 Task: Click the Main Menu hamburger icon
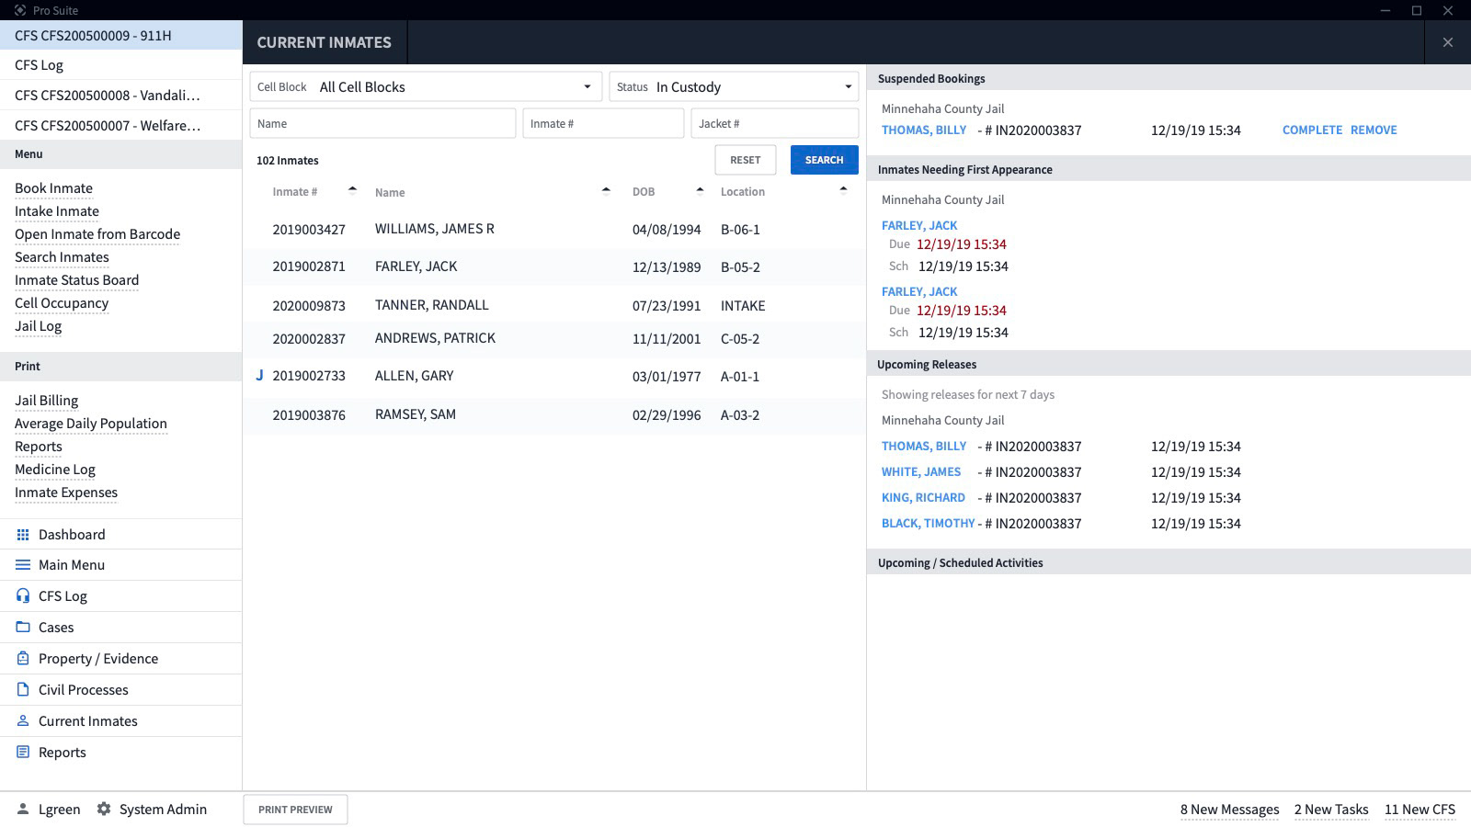tap(23, 565)
